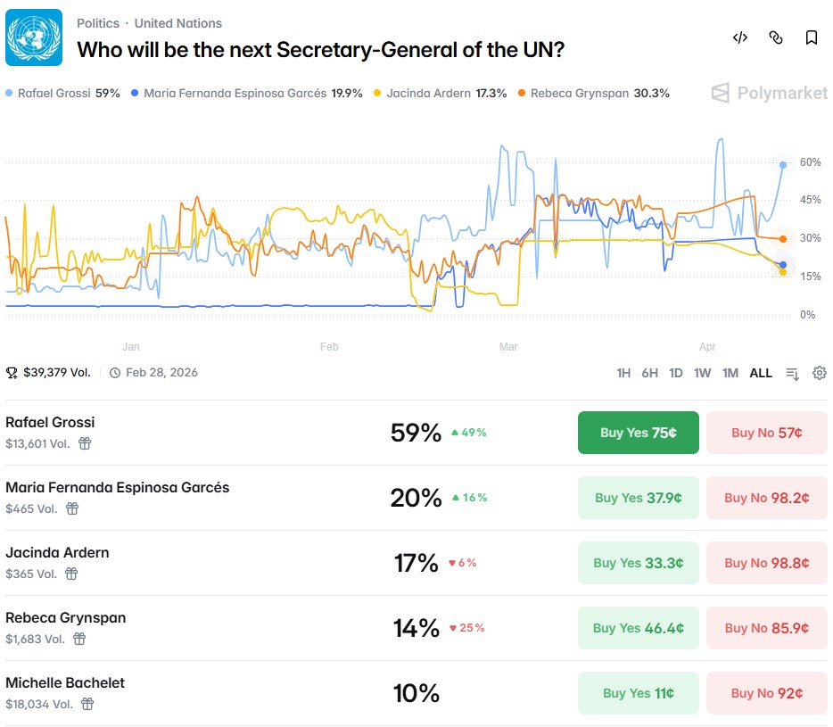Click the embed code icon
Screen dimensions: 833x727
pos(739,37)
